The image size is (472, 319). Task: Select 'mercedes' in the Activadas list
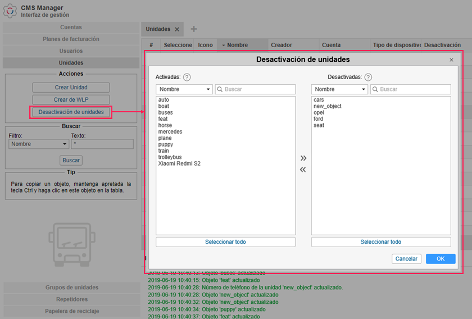[x=170, y=132]
